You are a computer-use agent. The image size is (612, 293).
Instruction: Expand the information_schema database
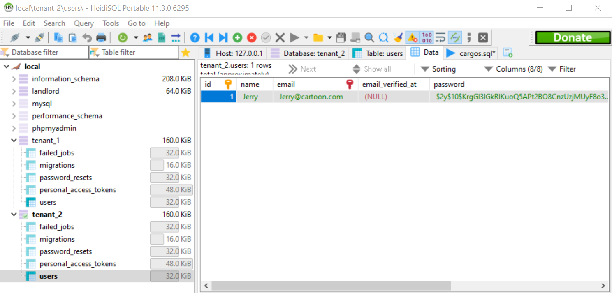tap(14, 79)
